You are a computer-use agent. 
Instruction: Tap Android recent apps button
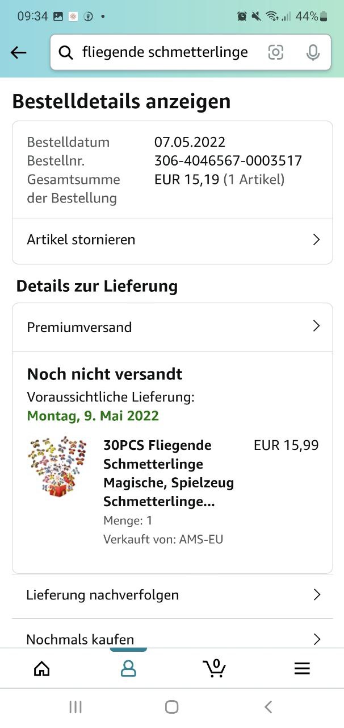(75, 707)
